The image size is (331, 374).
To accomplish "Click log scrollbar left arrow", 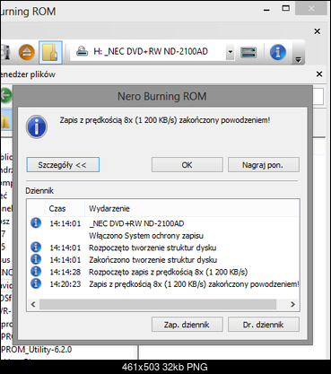I will coord(33,304).
